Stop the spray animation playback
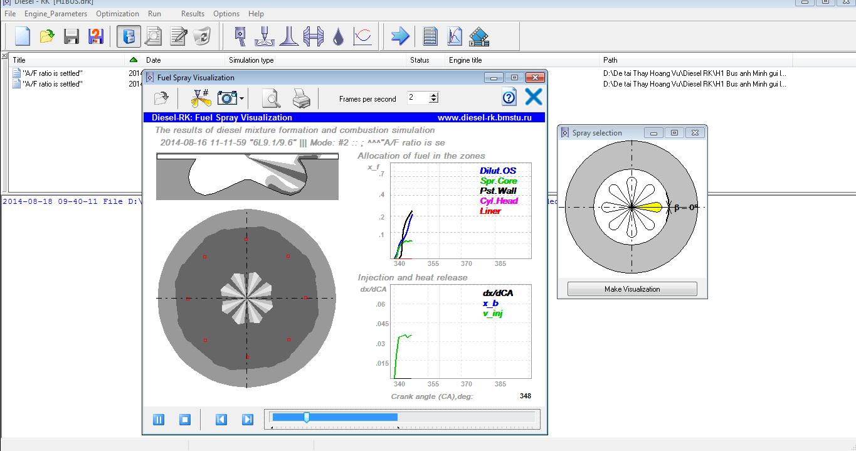The height and width of the screenshot is (451, 856). (x=184, y=420)
